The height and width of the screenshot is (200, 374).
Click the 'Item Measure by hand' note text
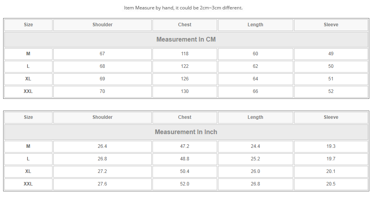coord(183,8)
